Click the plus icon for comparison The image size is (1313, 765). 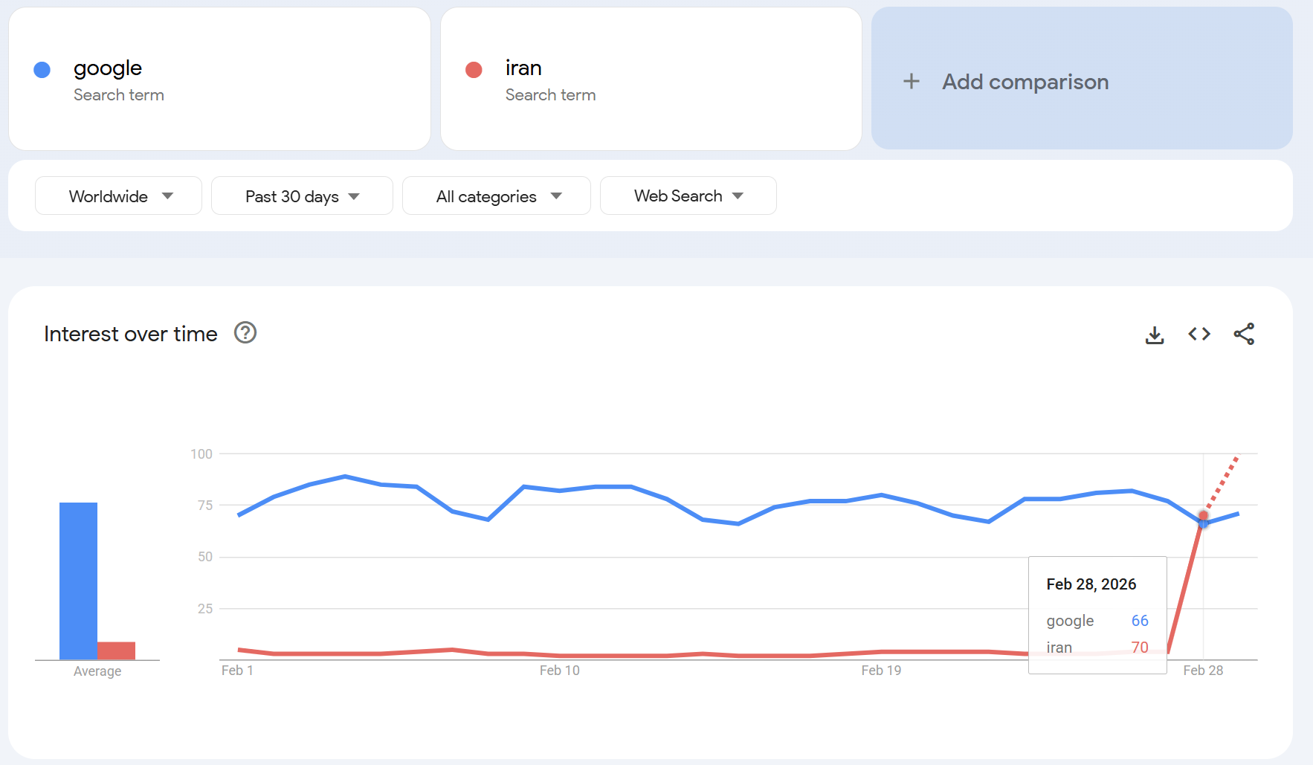point(912,82)
